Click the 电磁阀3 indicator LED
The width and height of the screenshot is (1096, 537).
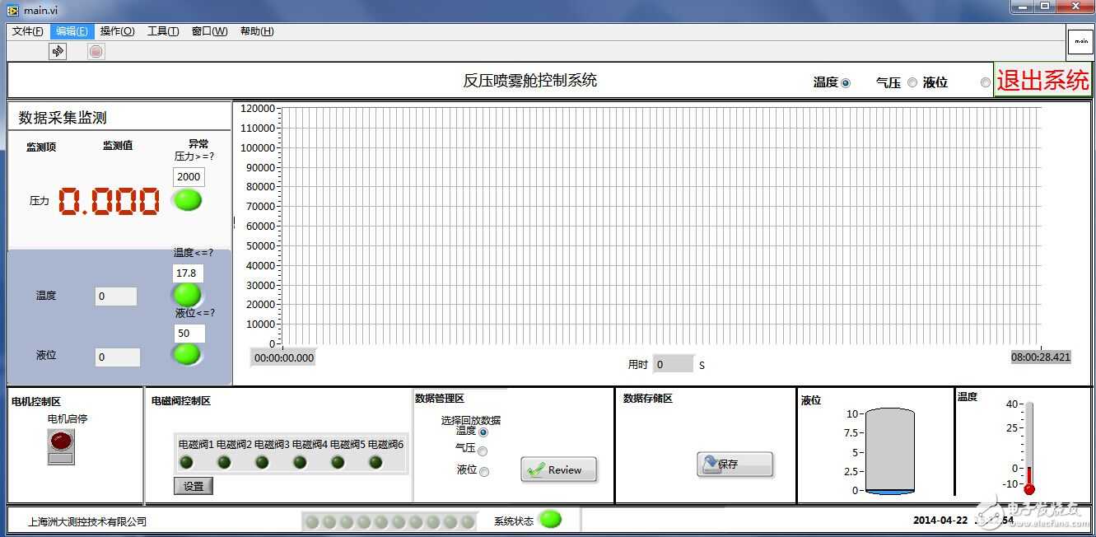click(262, 462)
